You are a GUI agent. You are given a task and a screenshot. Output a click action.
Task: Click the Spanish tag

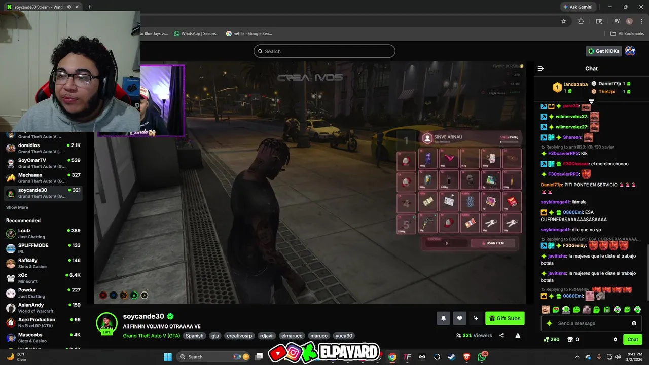click(194, 336)
